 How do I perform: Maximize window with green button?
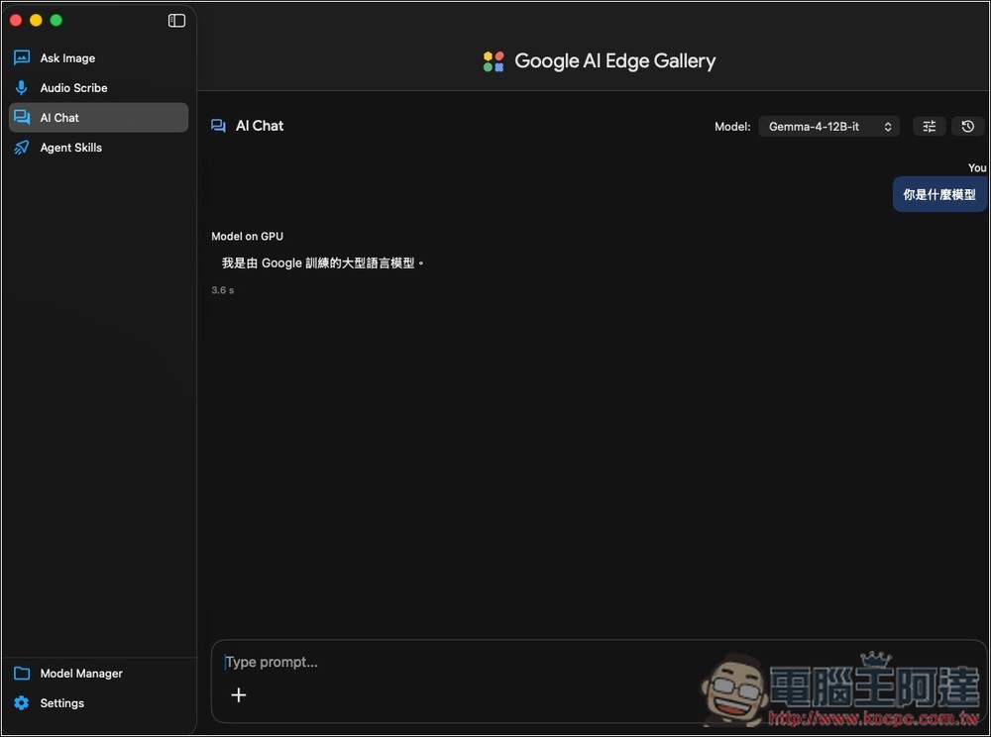click(x=56, y=20)
